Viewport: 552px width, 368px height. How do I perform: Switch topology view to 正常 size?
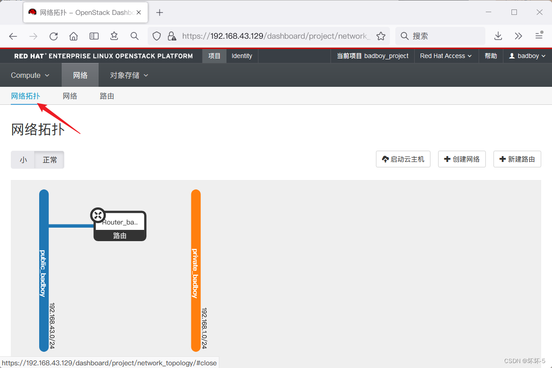pyautogui.click(x=50, y=160)
